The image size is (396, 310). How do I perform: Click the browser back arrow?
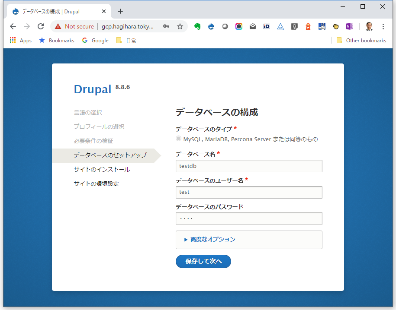[x=13, y=26]
